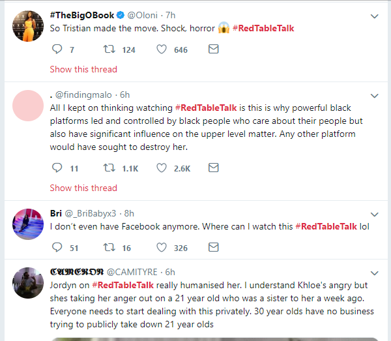Open the chevron menu on Bri's tweet
The image size is (391, 341).
click(x=375, y=213)
